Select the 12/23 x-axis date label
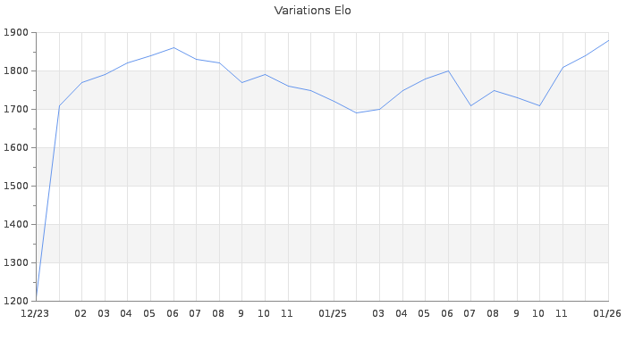The width and height of the screenshot is (626, 357). [x=35, y=314]
